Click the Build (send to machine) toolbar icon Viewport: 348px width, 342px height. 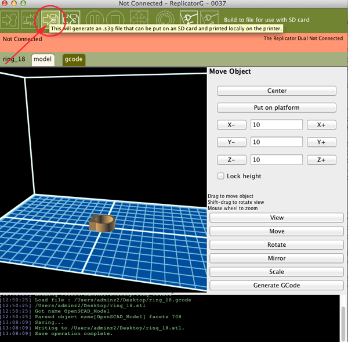[x=9, y=20]
